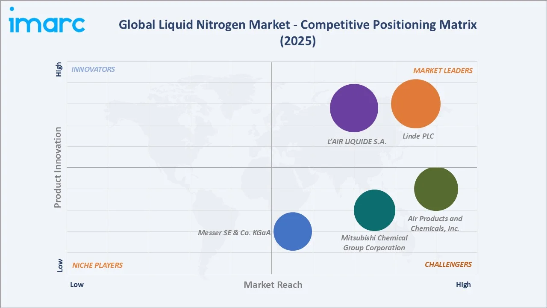The width and height of the screenshot is (547, 308).
Task: Click the 'Low' label on vertical axis
Action: pos(60,265)
